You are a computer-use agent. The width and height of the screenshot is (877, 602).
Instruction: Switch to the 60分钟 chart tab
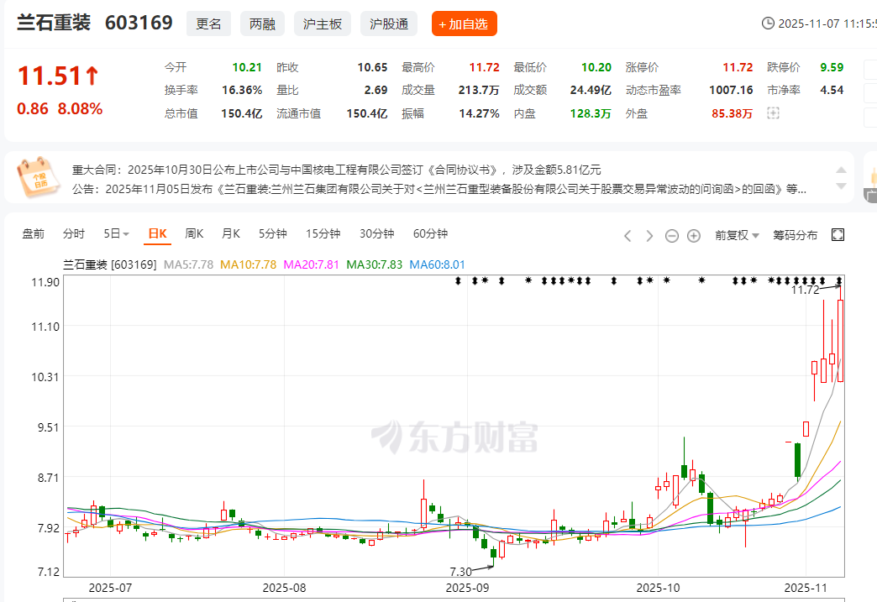click(x=431, y=233)
